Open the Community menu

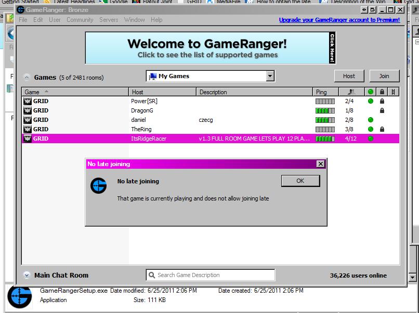coord(80,20)
